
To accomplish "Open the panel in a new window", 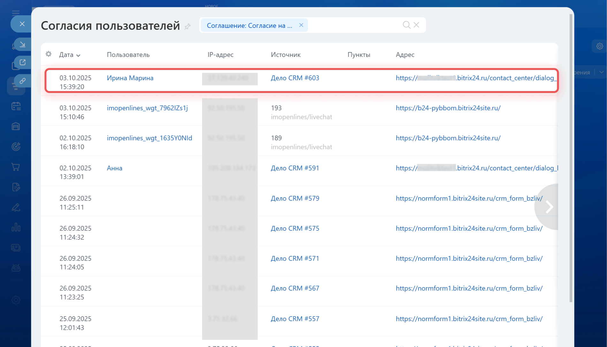I will (22, 62).
